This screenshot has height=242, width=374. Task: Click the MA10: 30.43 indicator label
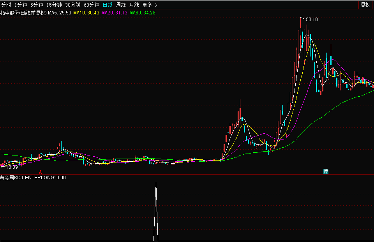point(86,12)
